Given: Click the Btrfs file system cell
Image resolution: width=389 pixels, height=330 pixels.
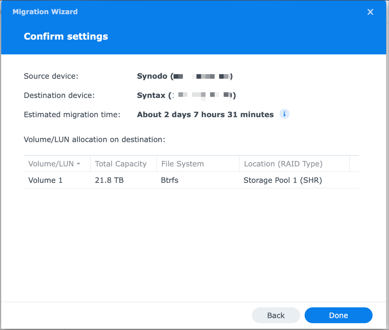Looking at the screenshot, I should (x=170, y=180).
